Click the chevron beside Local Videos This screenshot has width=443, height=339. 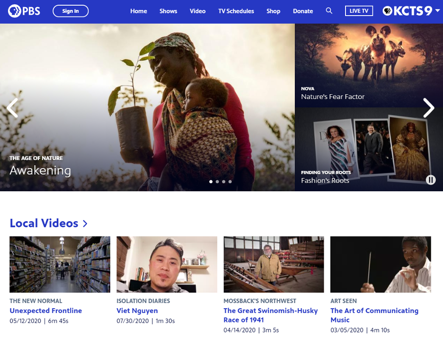tap(85, 223)
